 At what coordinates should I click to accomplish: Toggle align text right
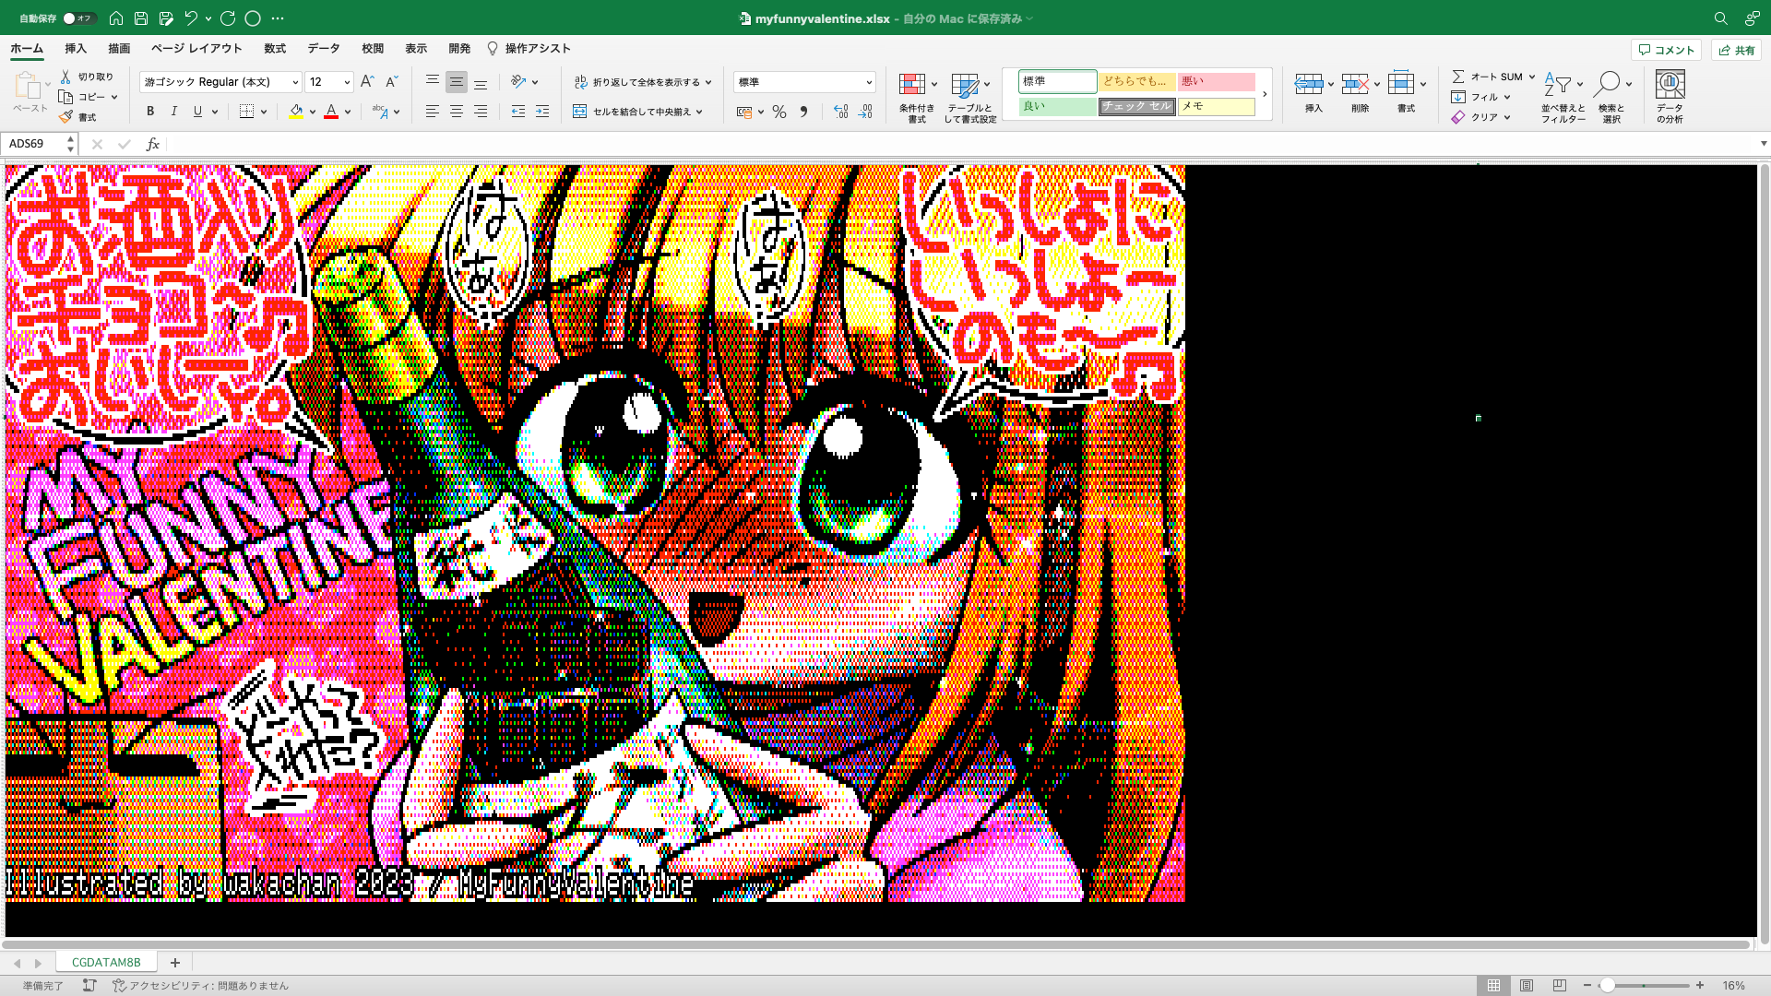click(x=481, y=112)
